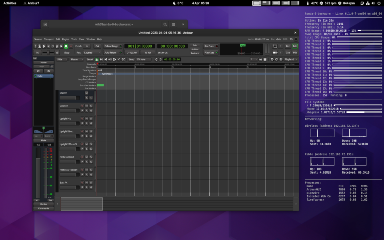This screenshot has height=240, width=384.
Task: Open the Session menu
Action: point(38,39)
